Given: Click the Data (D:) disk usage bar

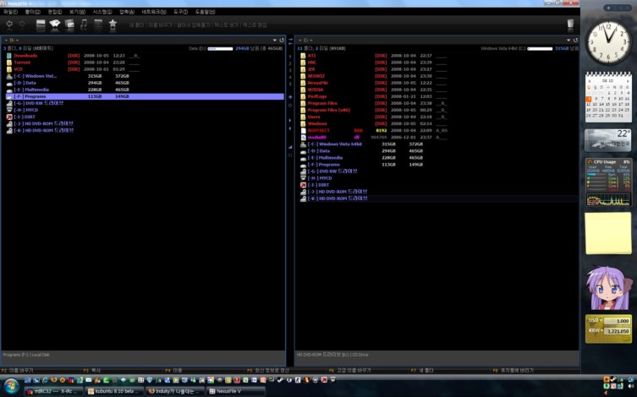Looking at the screenshot, I should click(220, 49).
